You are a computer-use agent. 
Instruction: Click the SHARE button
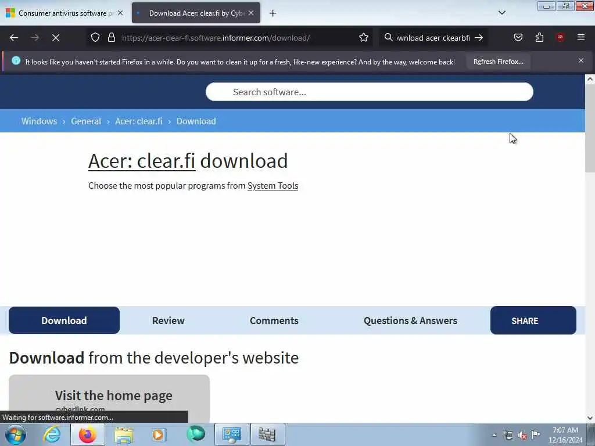533,321
